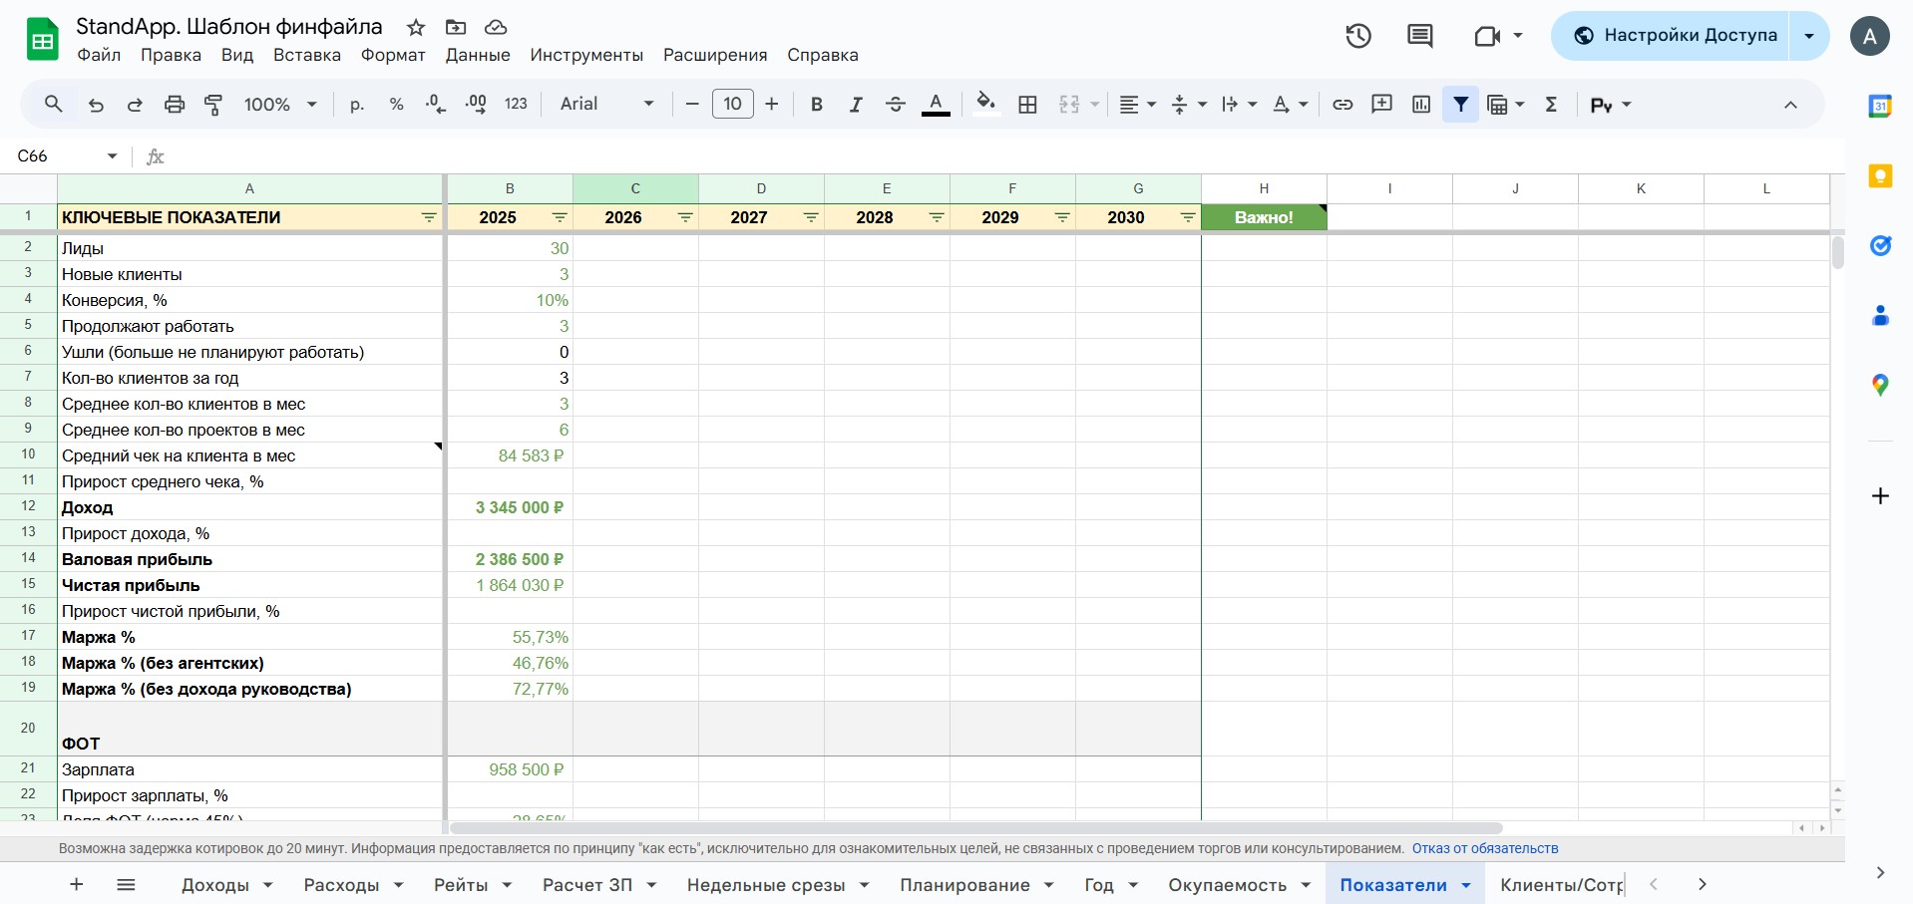Screen dimensions: 1913x904
Task: Open the comments panel icon
Action: pyautogui.click(x=1419, y=36)
